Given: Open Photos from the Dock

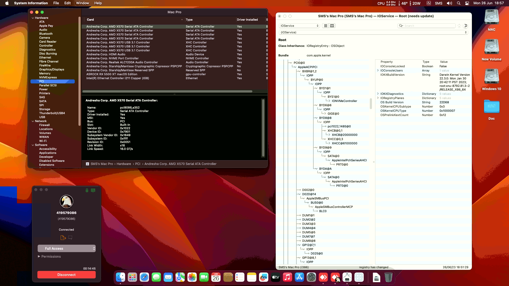Looking at the screenshot, I should point(192,277).
